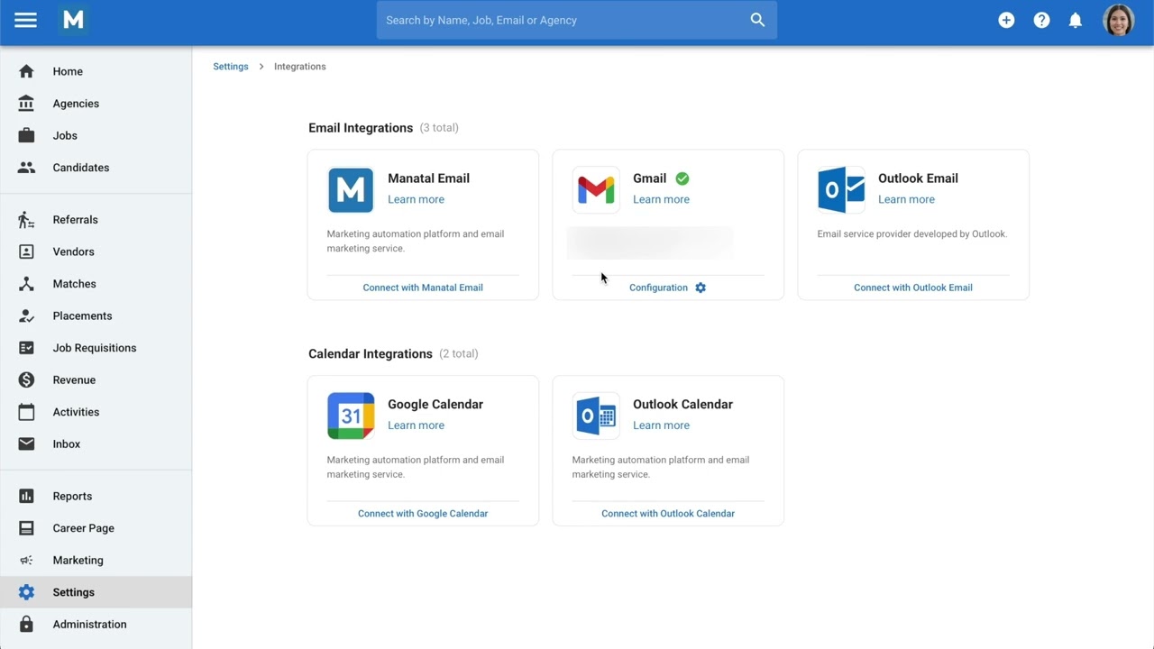
Task: Click the Activities calendar icon
Action: pos(26,412)
